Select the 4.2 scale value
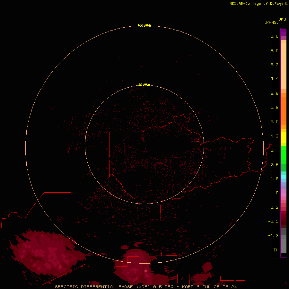This screenshot has height=289, width=289. click(x=275, y=136)
